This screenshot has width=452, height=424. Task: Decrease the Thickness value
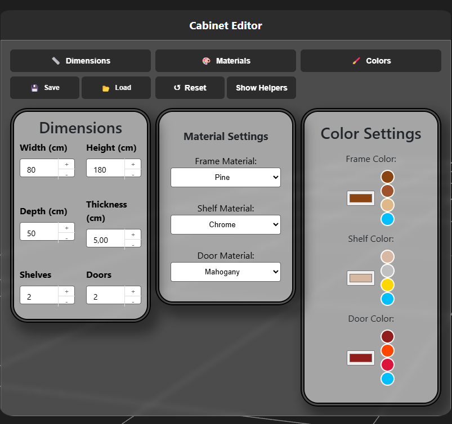(133, 245)
